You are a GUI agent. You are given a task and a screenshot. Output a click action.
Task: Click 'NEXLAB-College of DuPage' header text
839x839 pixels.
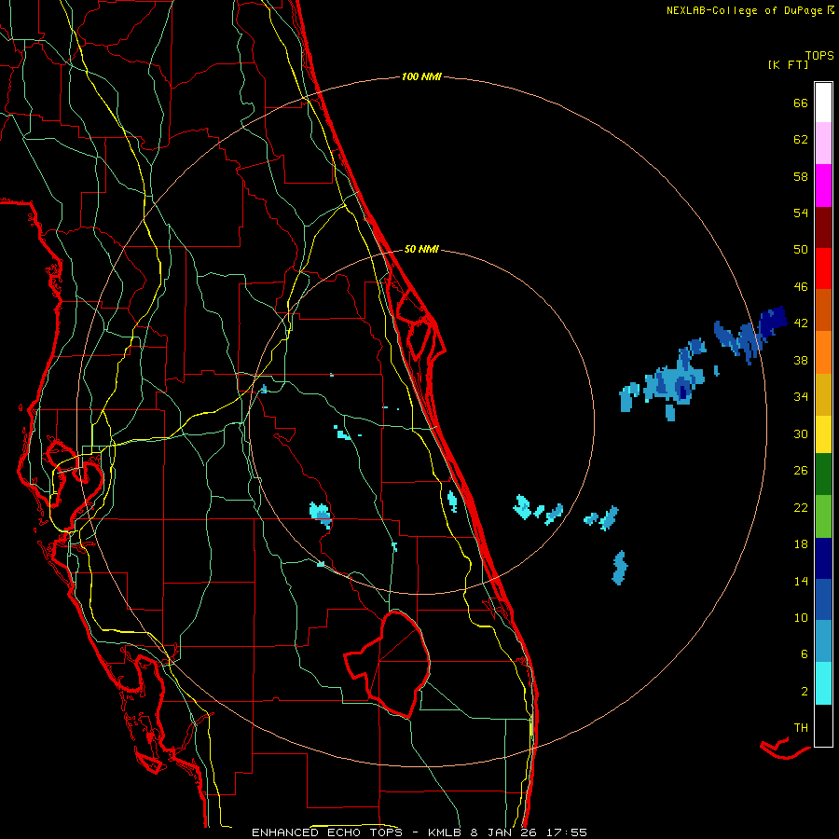(745, 10)
